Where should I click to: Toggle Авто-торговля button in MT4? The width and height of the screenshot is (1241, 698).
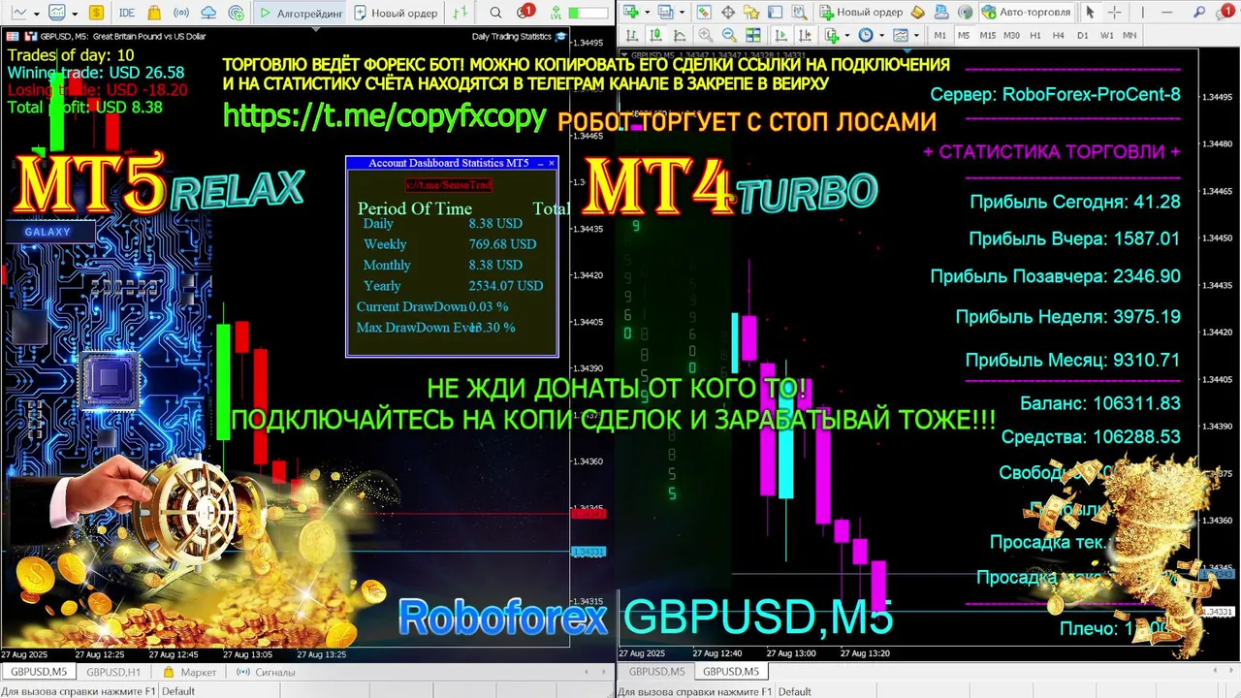(x=1026, y=12)
